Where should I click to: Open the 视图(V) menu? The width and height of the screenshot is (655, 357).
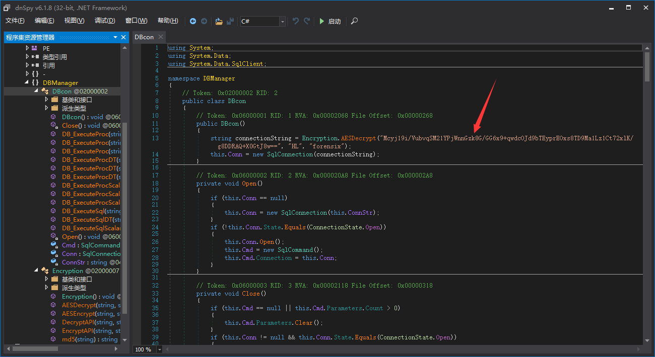coord(75,21)
